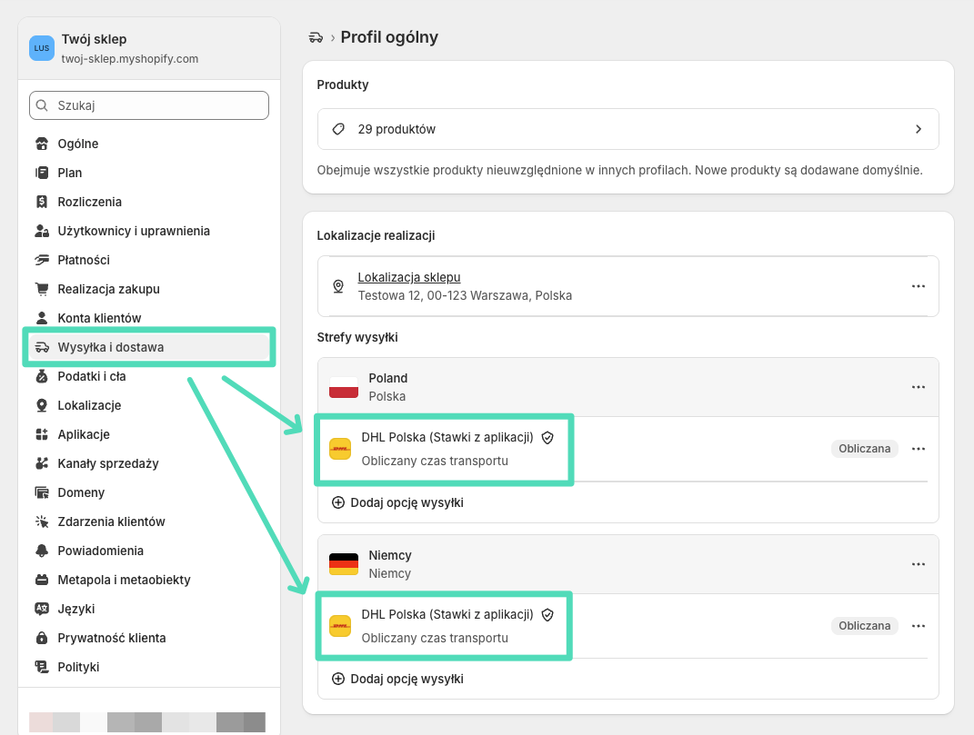The image size is (974, 735).
Task: Click the location pin icon for Lokalizacja sklepu
Action: (338, 286)
